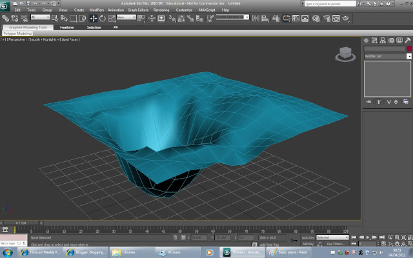The height and width of the screenshot is (258, 413).
Task: Open the Schematic View icon
Action: coord(305,18)
